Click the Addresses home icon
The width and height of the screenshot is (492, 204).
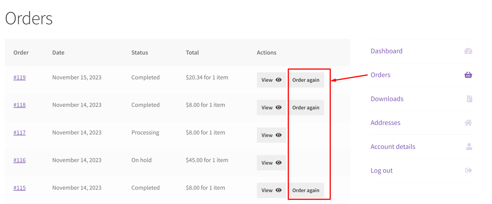[468, 123]
